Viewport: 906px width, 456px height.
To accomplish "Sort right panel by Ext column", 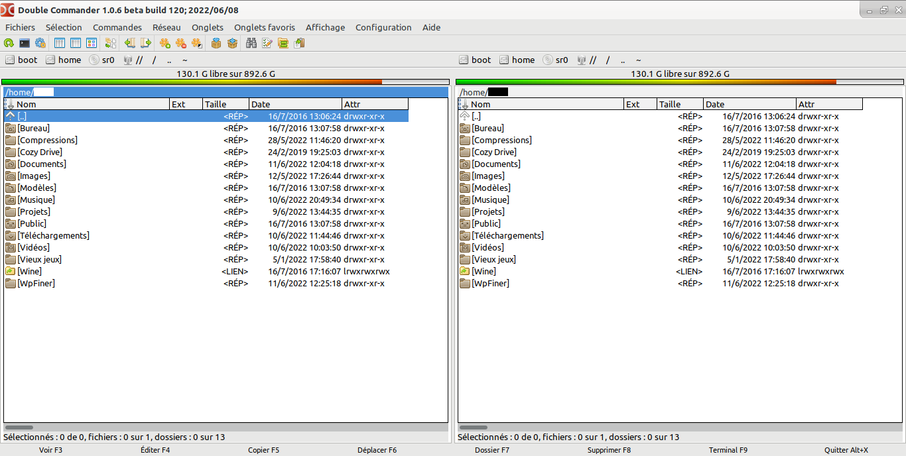I will [x=641, y=104].
